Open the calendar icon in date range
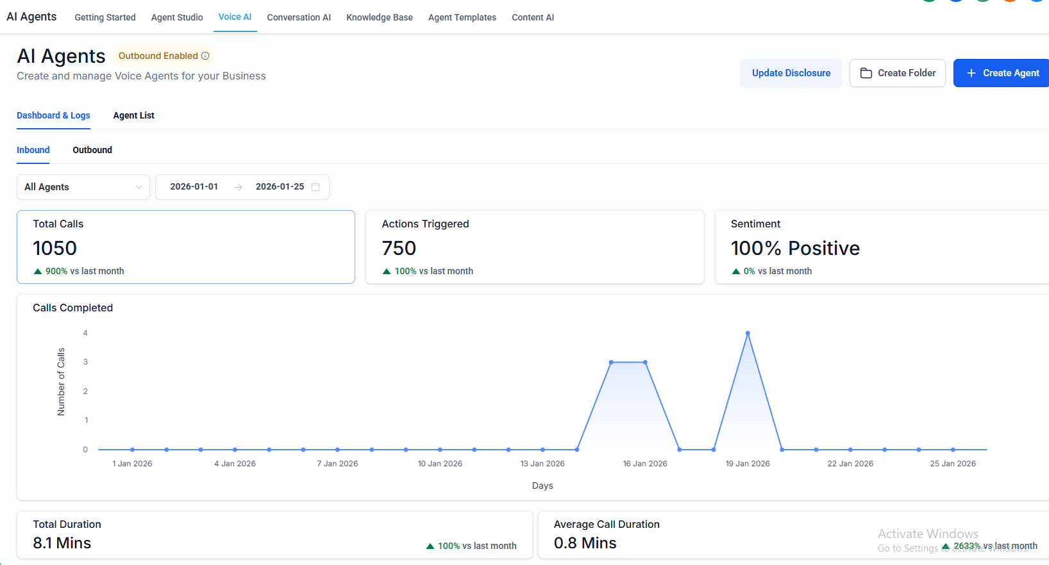The height and width of the screenshot is (565, 1049). 315,187
